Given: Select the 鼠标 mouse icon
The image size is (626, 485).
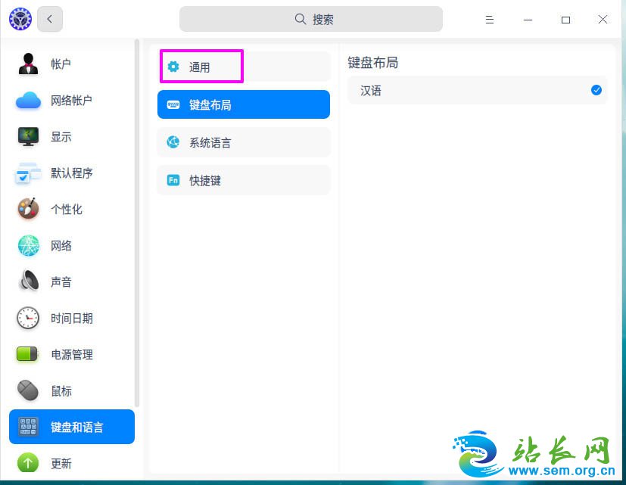Looking at the screenshot, I should 29,391.
